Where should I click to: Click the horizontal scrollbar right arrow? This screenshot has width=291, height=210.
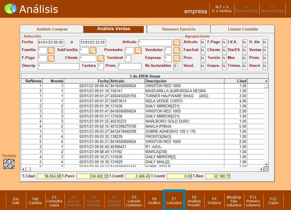click(262, 169)
